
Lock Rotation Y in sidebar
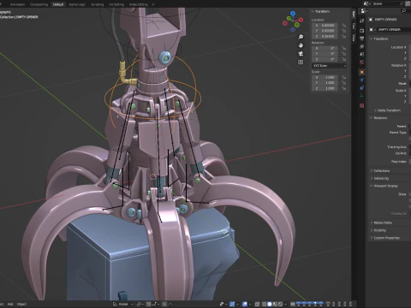(343, 54)
